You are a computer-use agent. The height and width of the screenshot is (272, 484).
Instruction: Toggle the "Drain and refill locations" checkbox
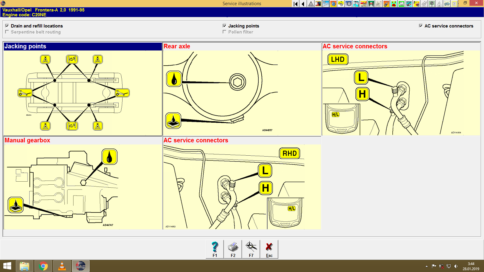7,26
